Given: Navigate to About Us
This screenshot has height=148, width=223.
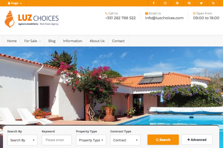Looking at the screenshot, I should [x=97, y=41].
